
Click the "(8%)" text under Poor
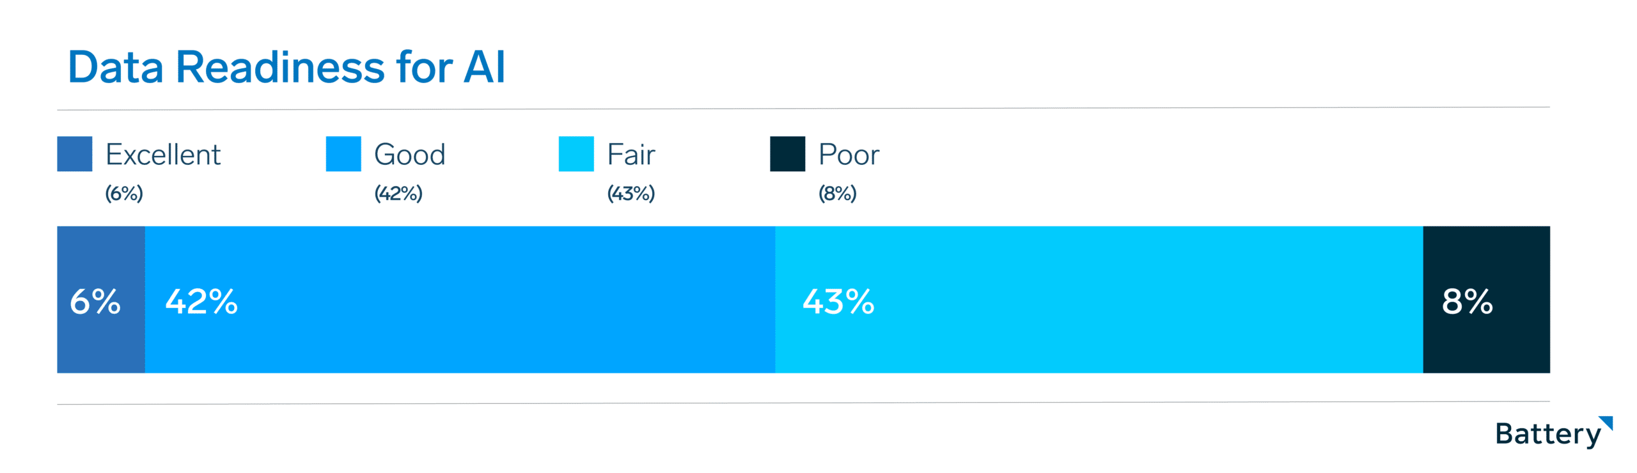coord(837,193)
